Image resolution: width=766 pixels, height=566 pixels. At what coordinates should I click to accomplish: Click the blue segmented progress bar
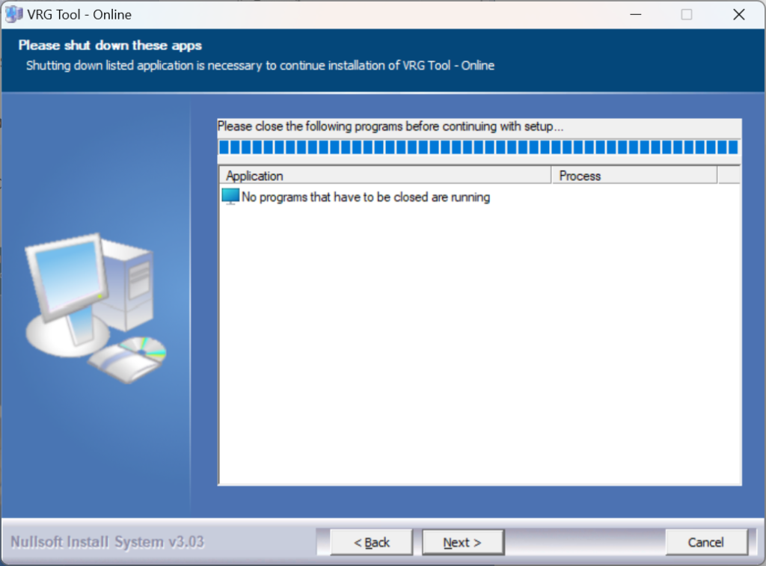(x=479, y=147)
